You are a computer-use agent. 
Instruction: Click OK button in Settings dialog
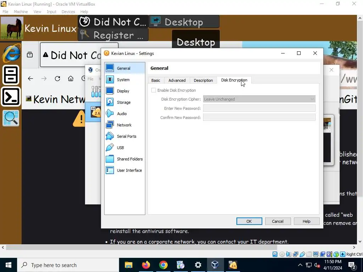point(249,221)
